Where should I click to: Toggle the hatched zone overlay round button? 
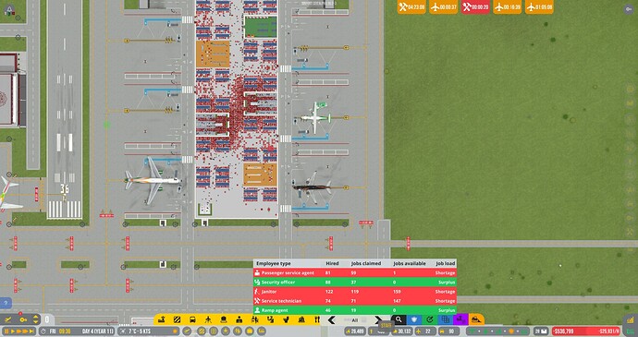(x=202, y=331)
